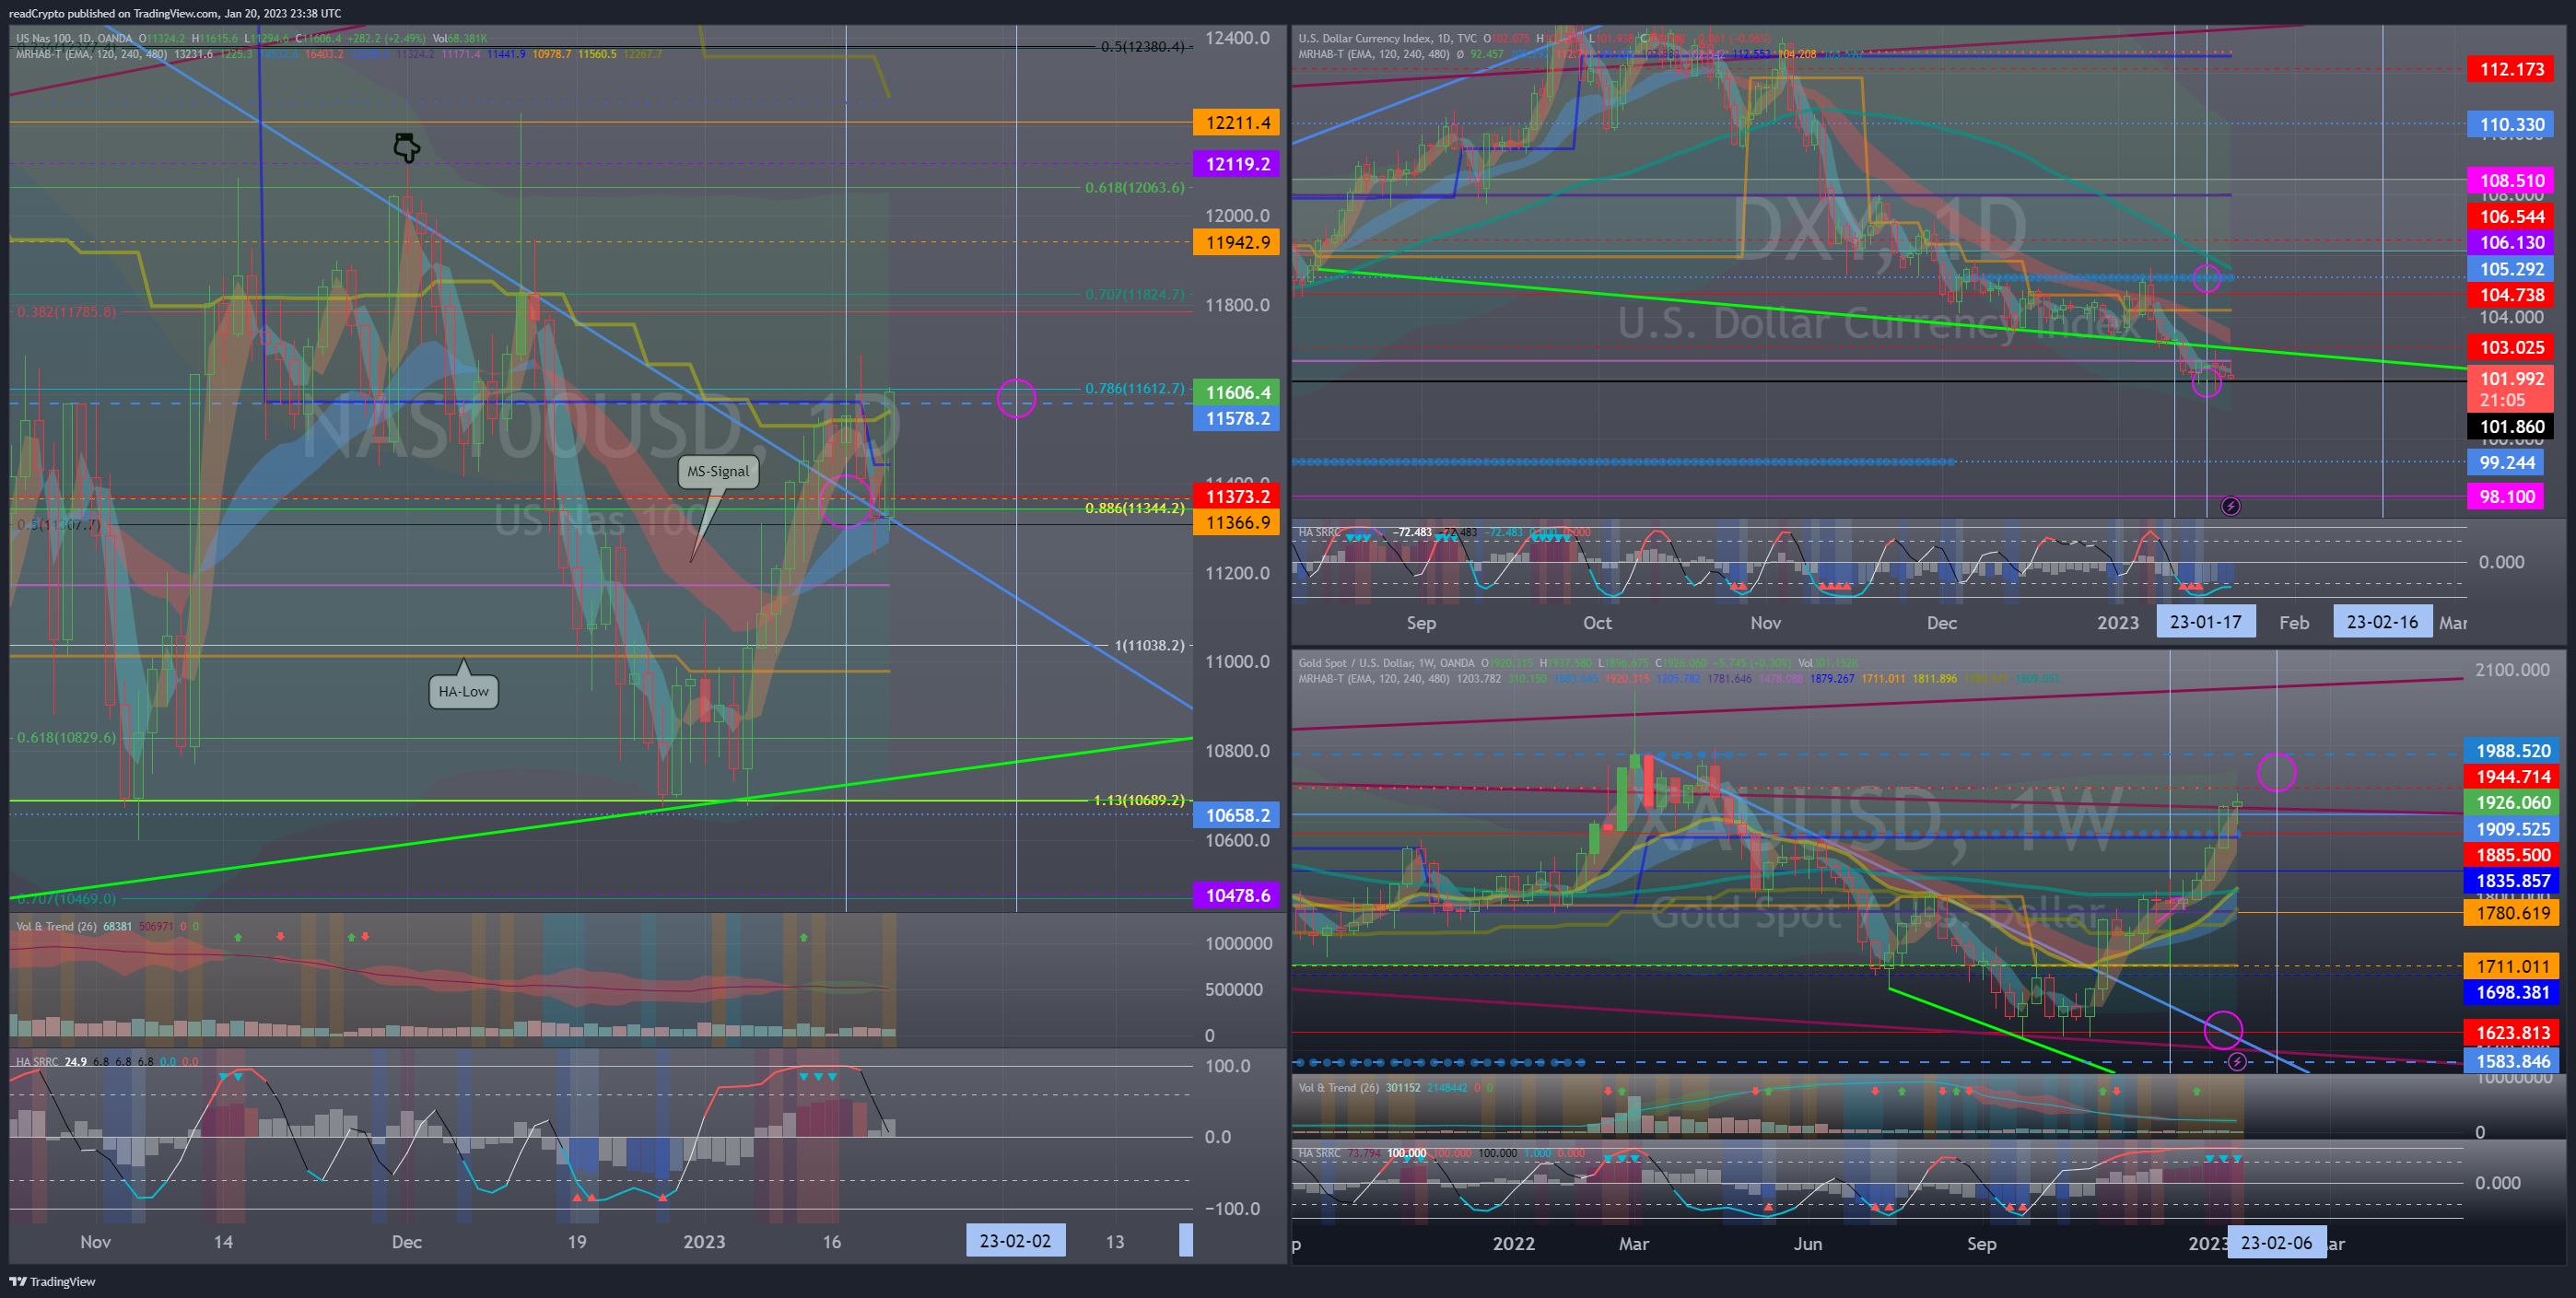Viewport: 2576px width, 1298px height.
Task: Click the lightning event icon on Gold chart
Action: pyautogui.click(x=2237, y=1061)
